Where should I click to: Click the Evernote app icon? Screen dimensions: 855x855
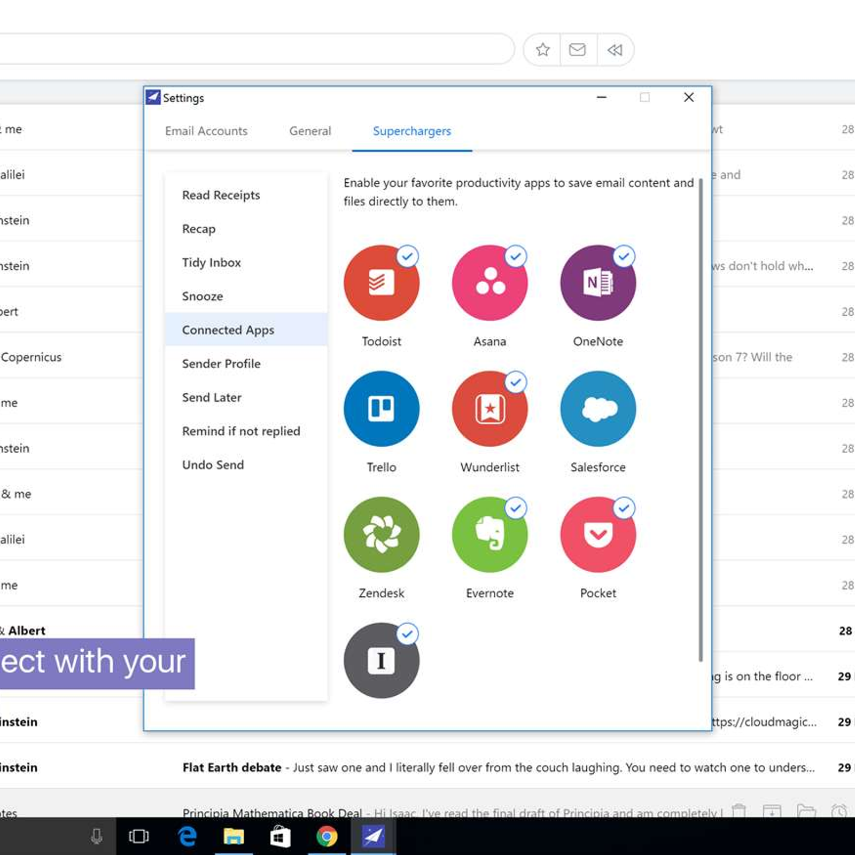tap(489, 534)
